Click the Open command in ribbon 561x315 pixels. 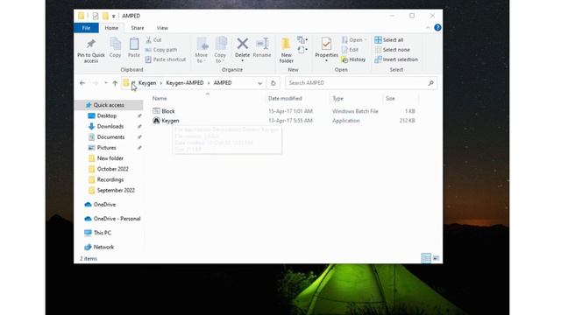pos(354,40)
